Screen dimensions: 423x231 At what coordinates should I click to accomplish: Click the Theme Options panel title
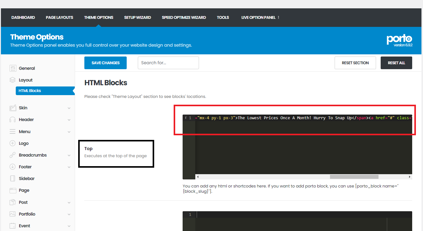tap(37, 37)
